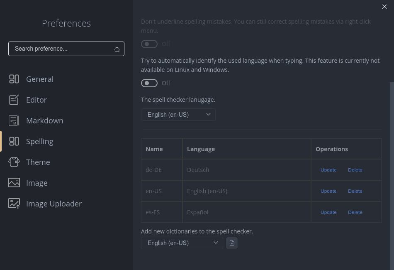This screenshot has height=270, width=394.
Task: Click the magnifier icon in search box
Action: 117,49
